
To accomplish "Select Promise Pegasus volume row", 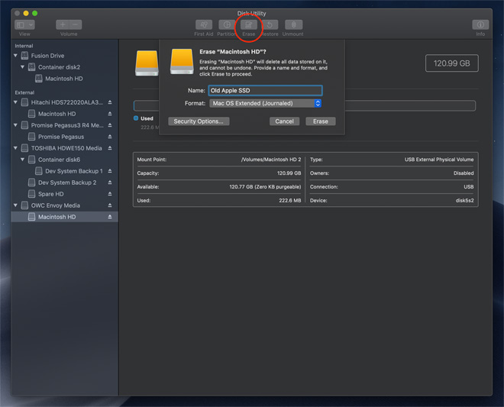I will (x=65, y=137).
